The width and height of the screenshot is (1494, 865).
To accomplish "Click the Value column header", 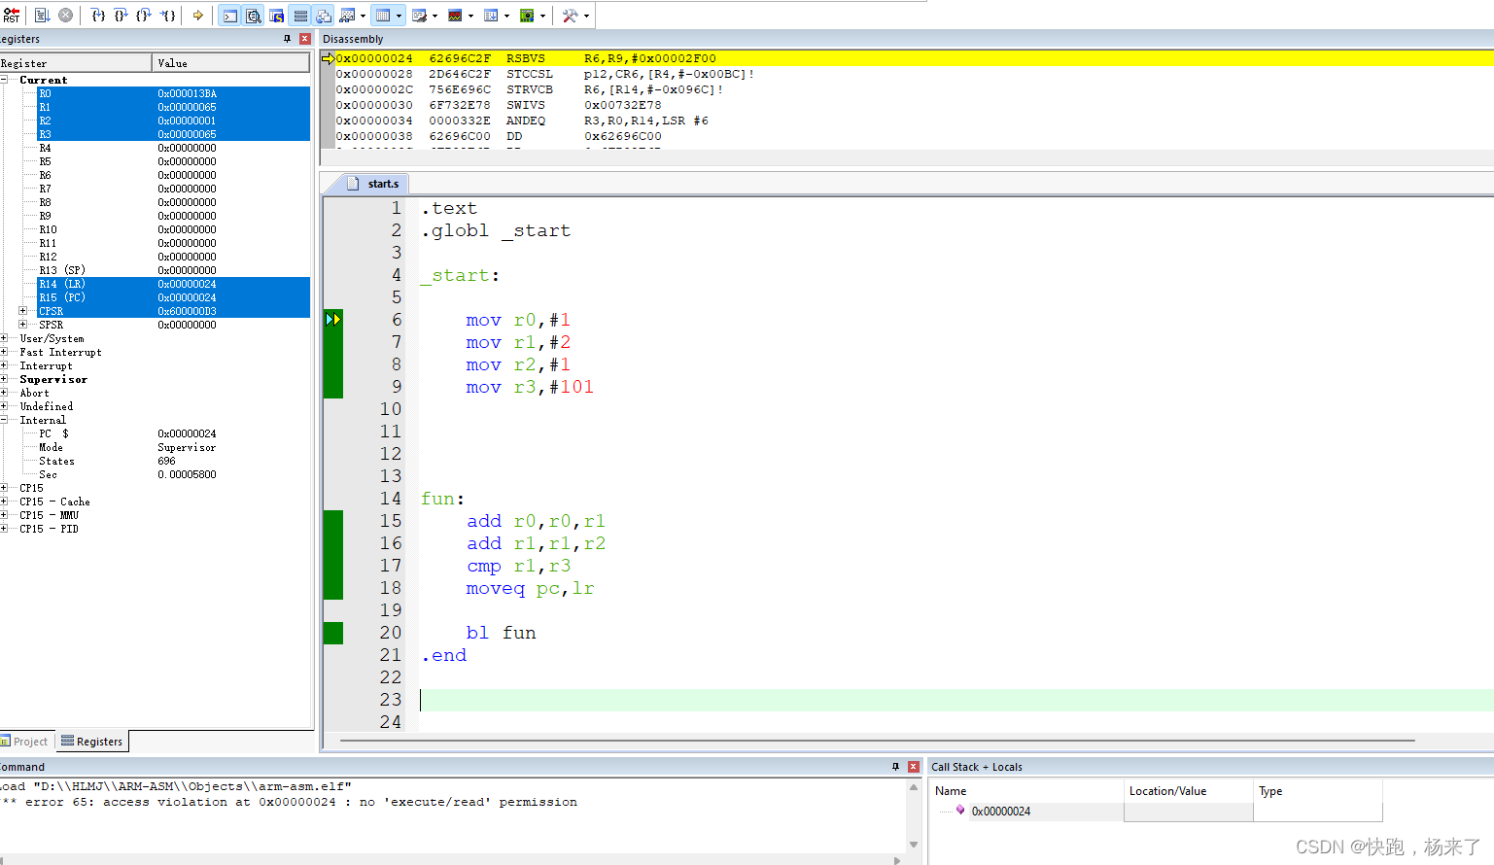I will coord(231,63).
